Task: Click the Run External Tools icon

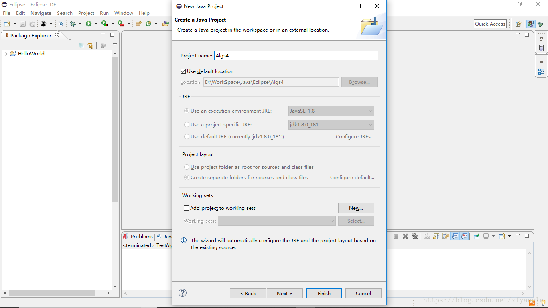Action: point(120,24)
